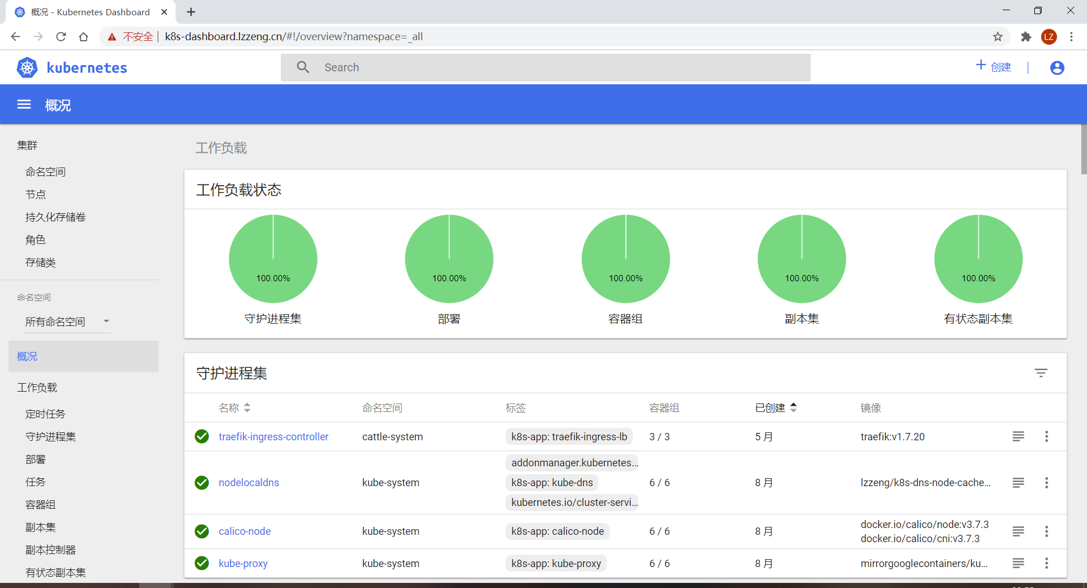
Task: Open 守护进程集 in sidebar
Action: (50, 436)
